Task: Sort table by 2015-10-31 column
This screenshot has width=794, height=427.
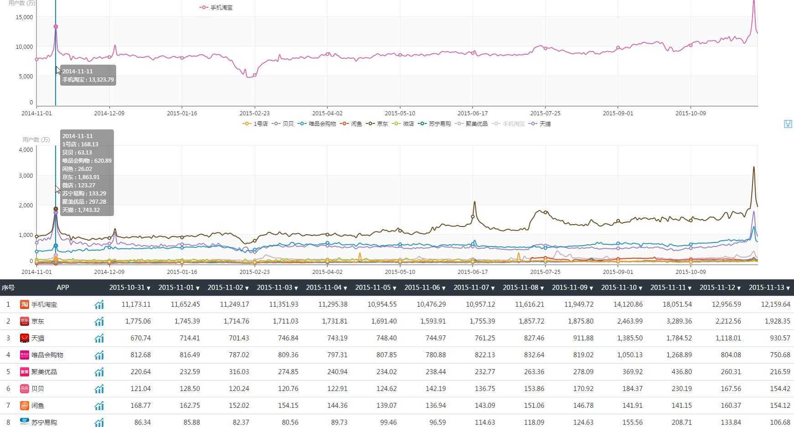Action: pos(129,288)
